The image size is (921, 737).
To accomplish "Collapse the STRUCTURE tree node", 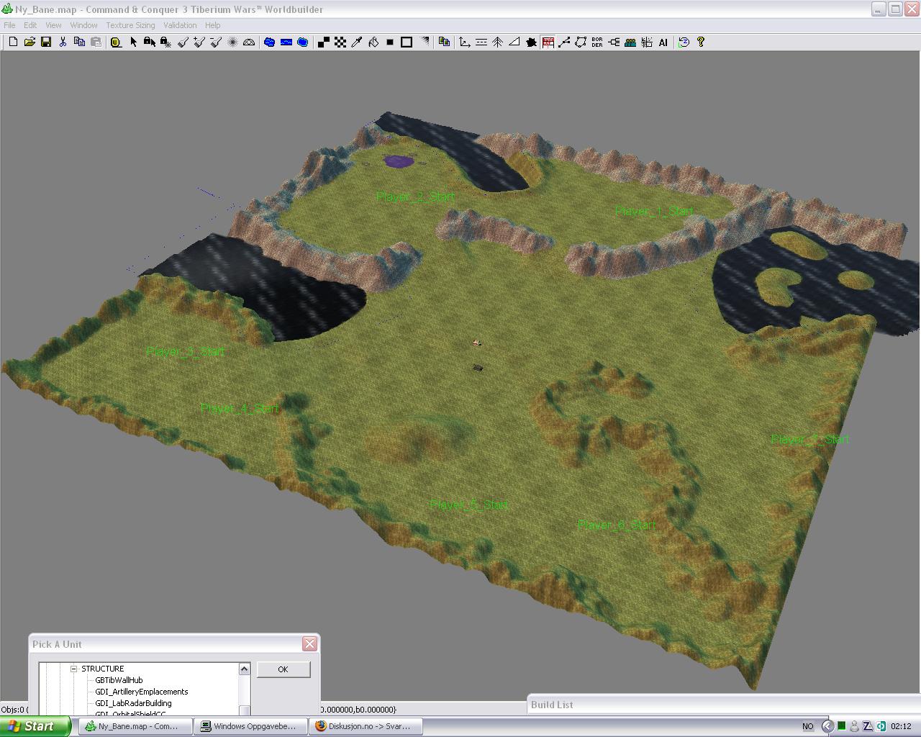I will coord(73,669).
